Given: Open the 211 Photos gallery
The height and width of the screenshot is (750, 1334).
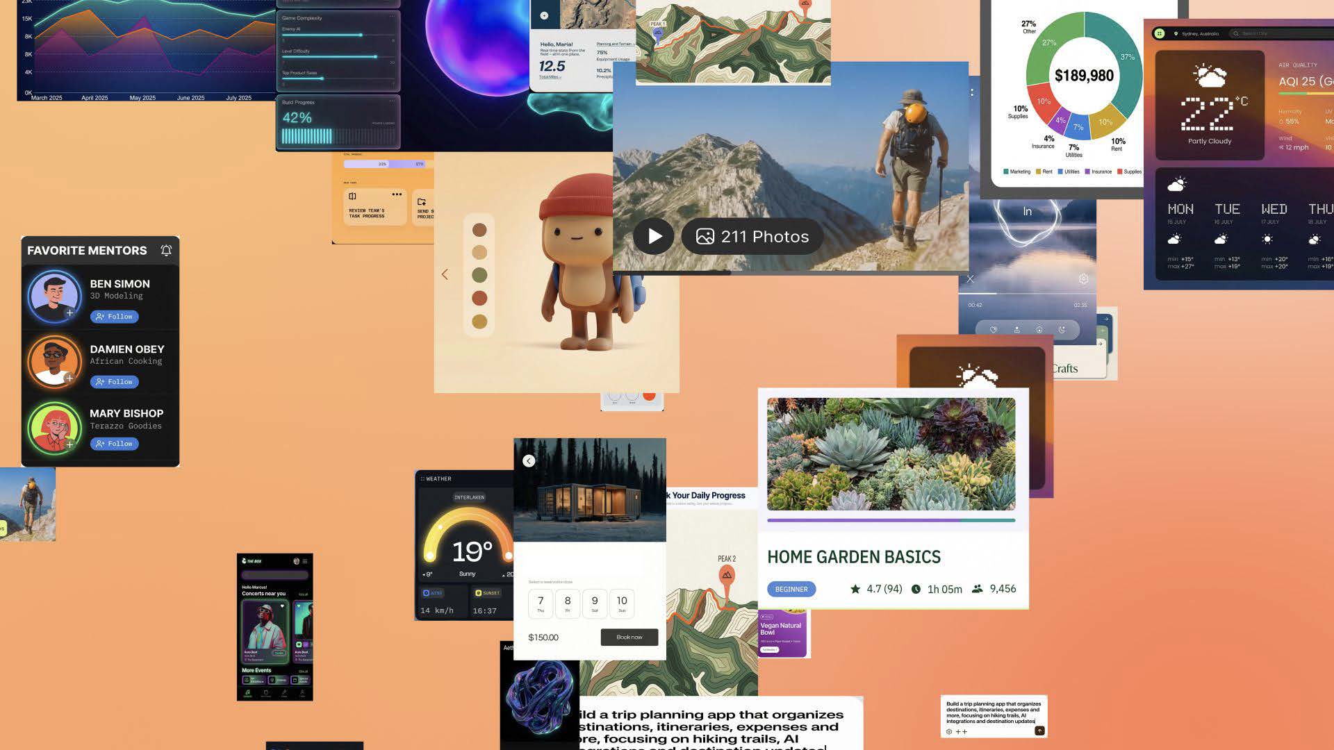Looking at the screenshot, I should pyautogui.click(x=752, y=236).
